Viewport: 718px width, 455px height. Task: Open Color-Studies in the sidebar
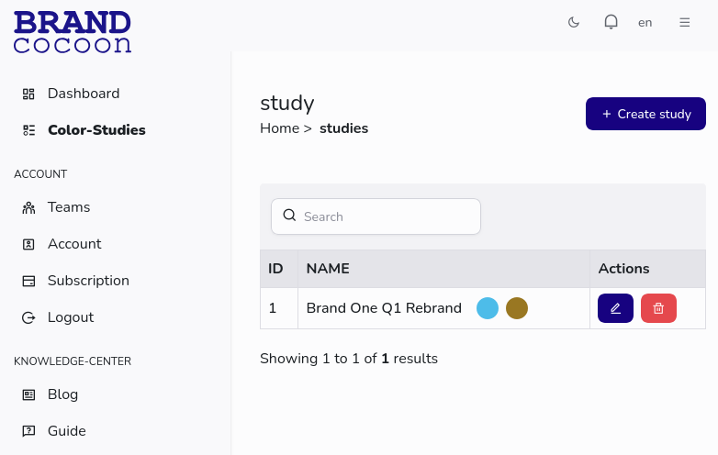[95, 130]
